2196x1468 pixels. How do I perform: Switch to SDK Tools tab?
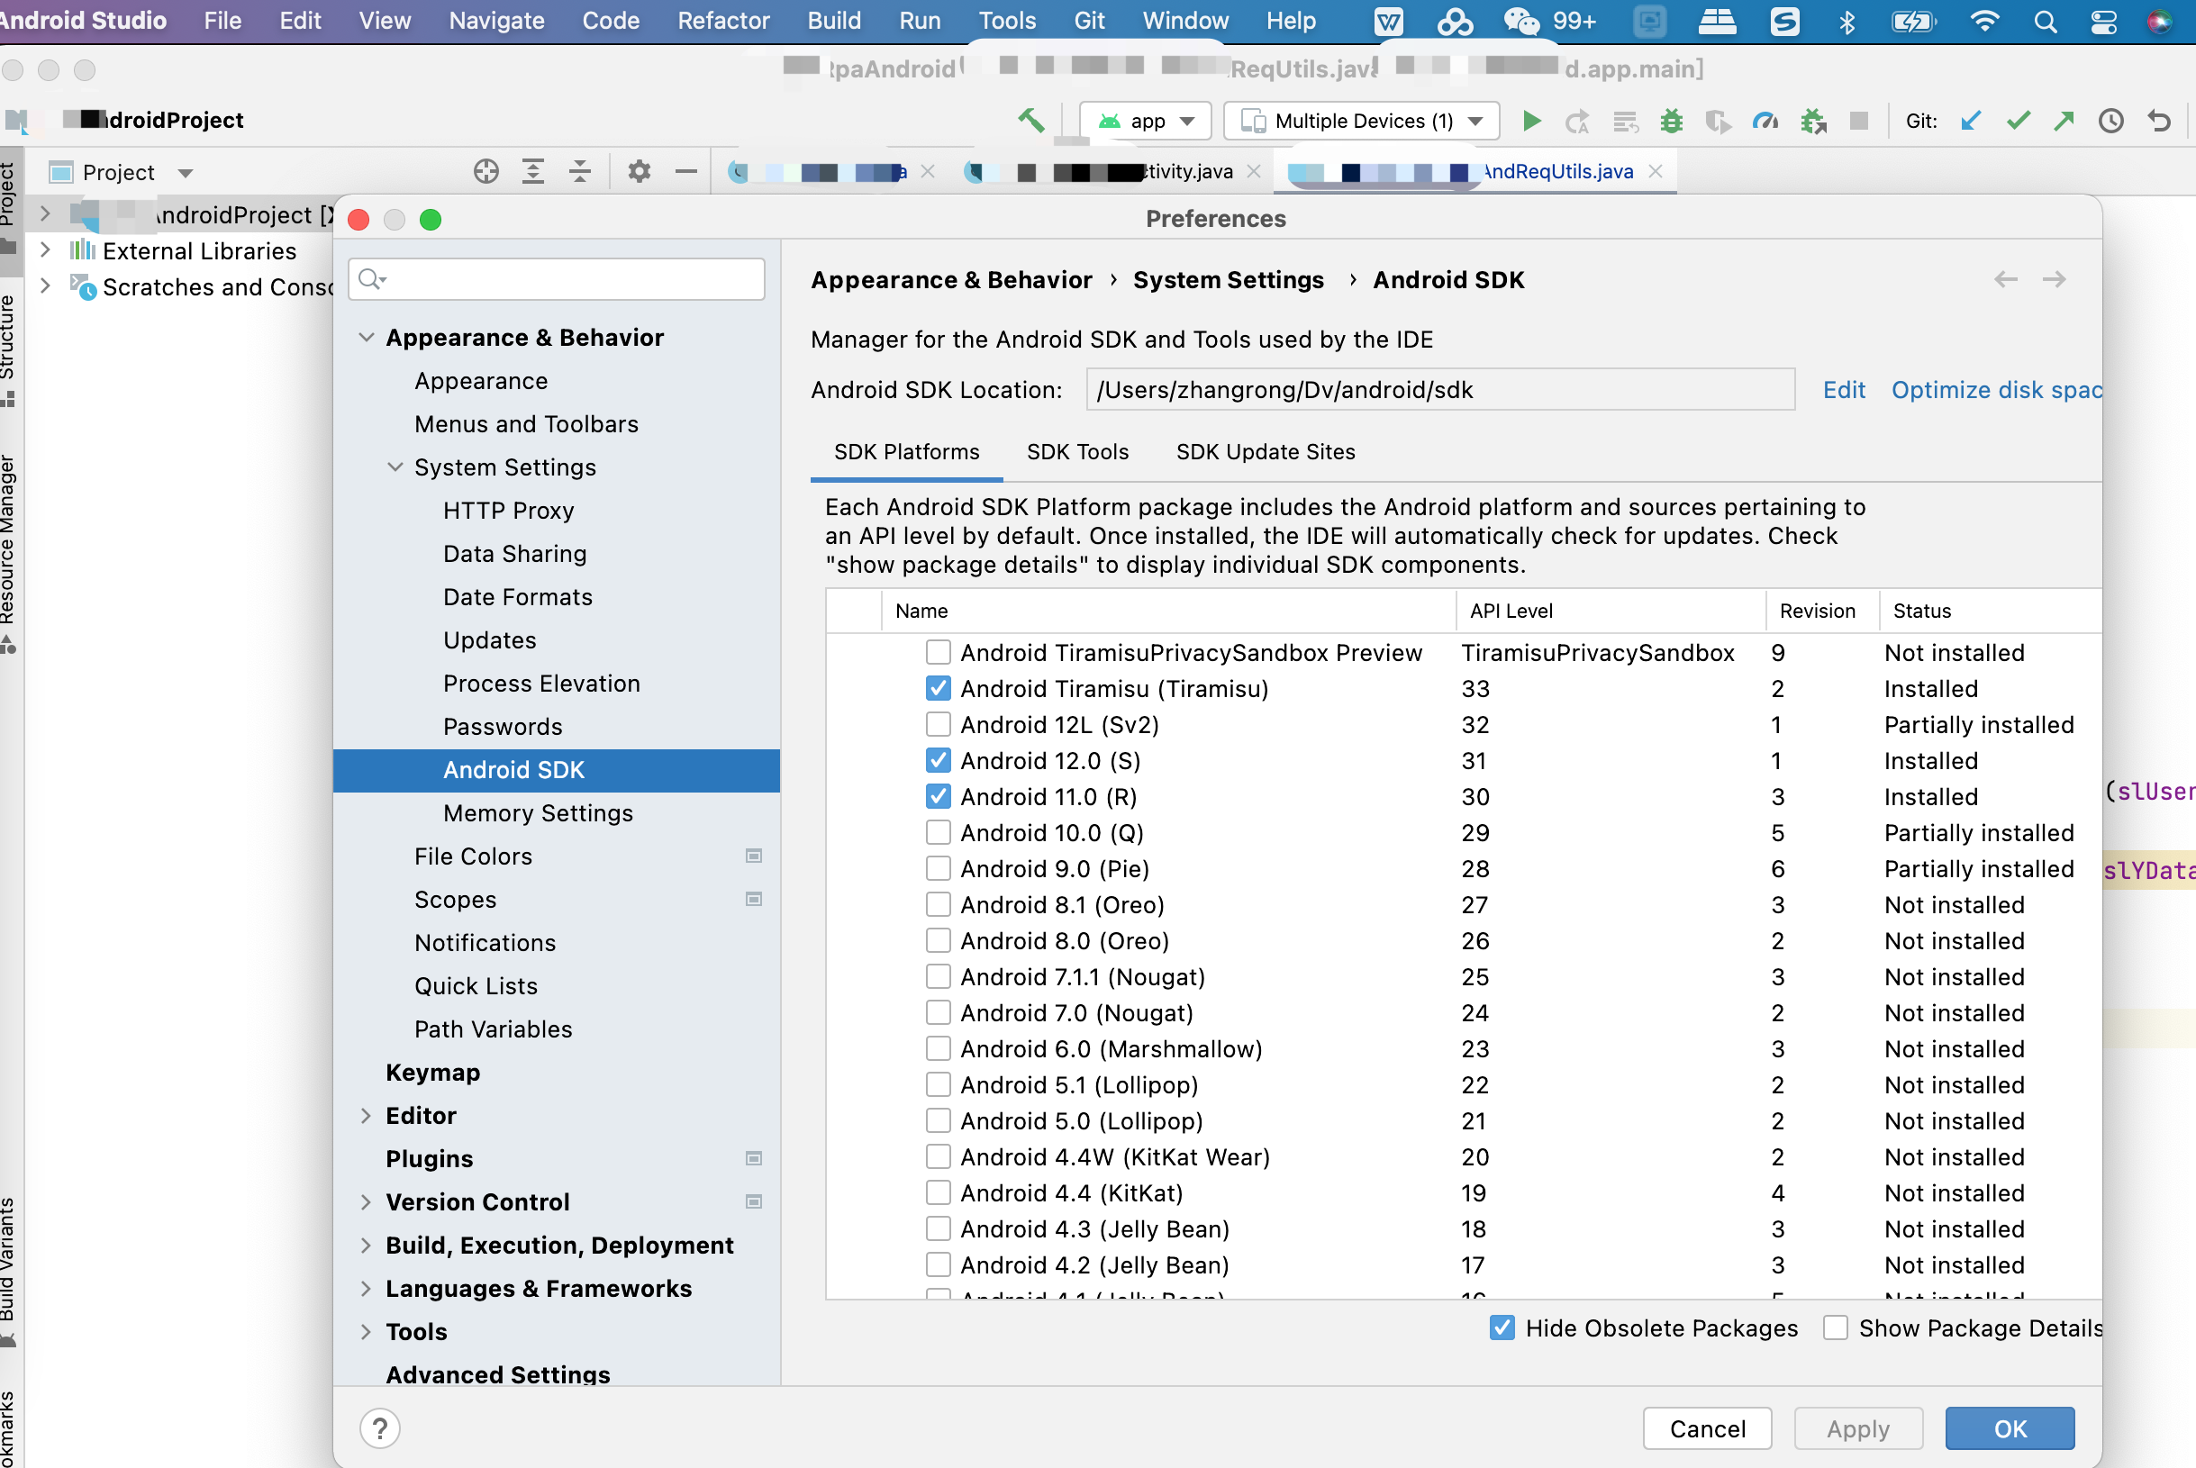tap(1077, 451)
